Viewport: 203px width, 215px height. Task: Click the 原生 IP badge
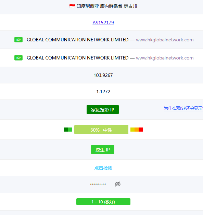[x=103, y=150]
